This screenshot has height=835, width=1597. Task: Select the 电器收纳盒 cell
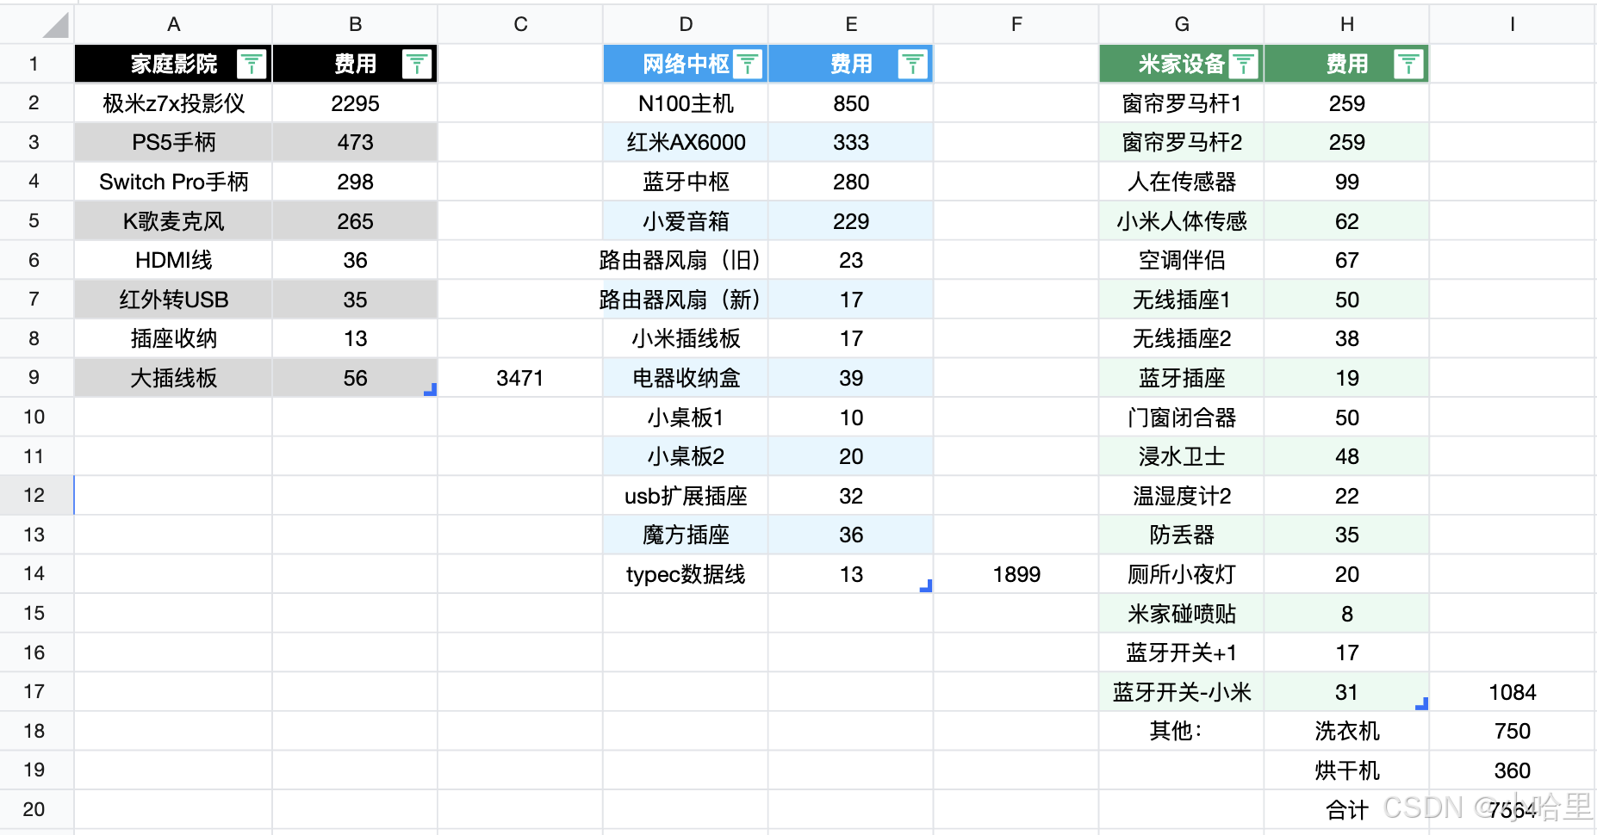686,378
